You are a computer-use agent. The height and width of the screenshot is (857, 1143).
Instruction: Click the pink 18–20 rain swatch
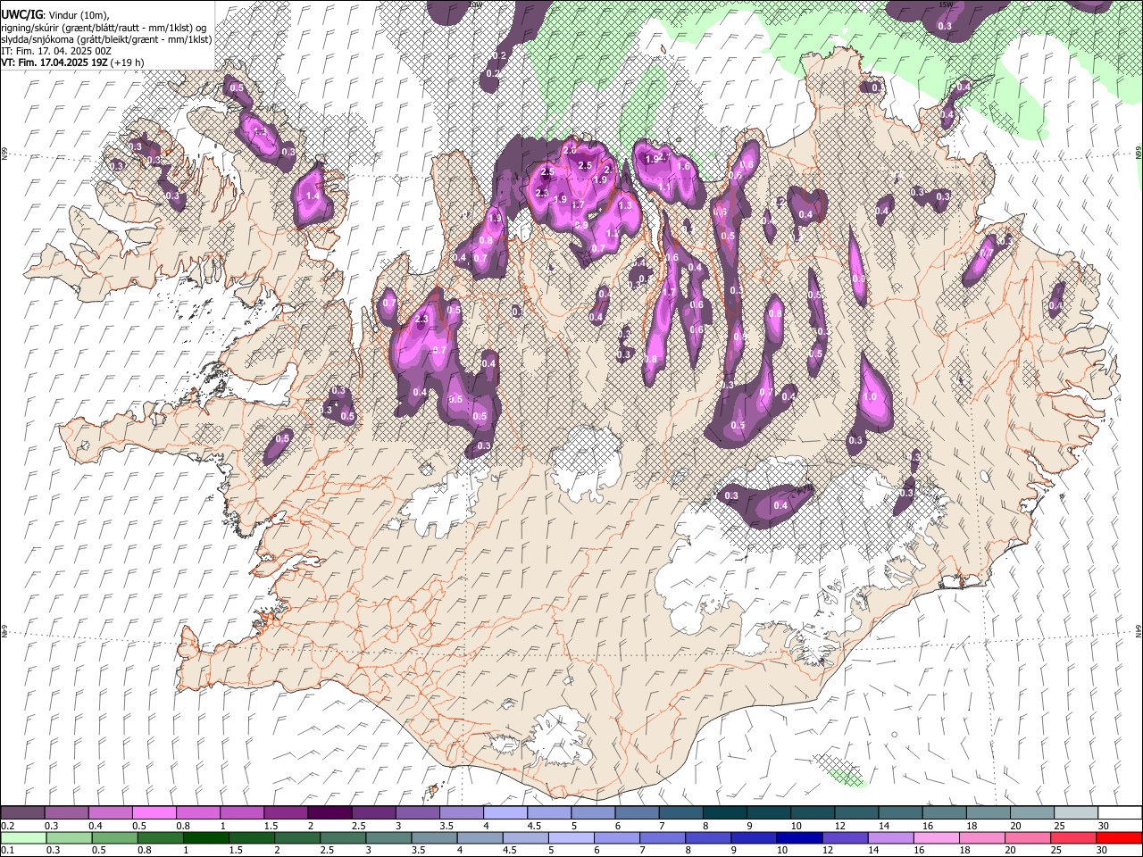point(981,837)
